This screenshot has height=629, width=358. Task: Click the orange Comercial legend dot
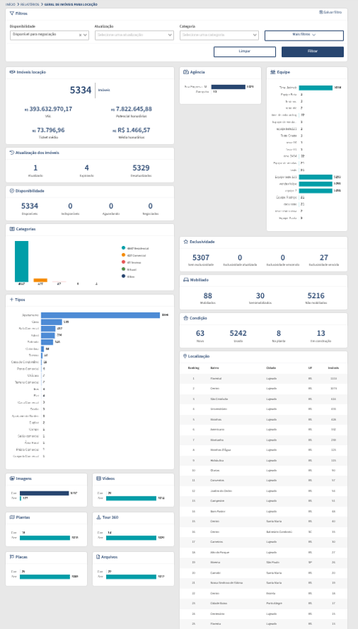tap(123, 255)
